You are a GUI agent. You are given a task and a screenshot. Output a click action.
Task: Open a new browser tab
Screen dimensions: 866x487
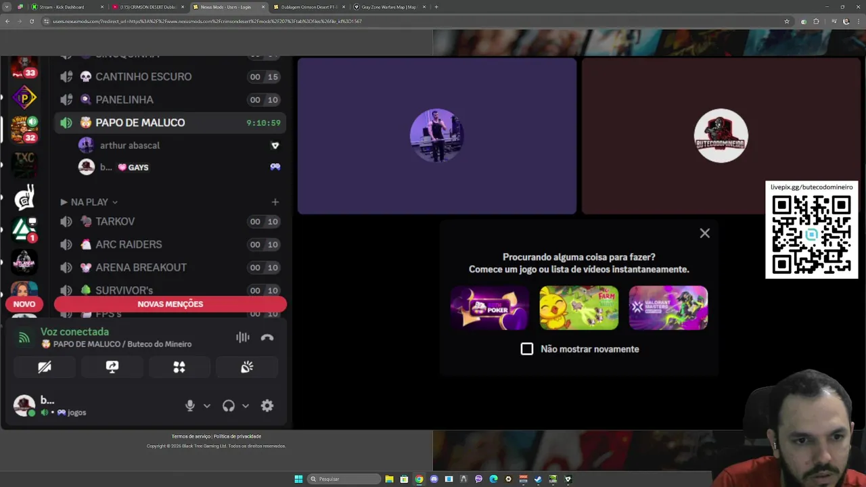(436, 7)
